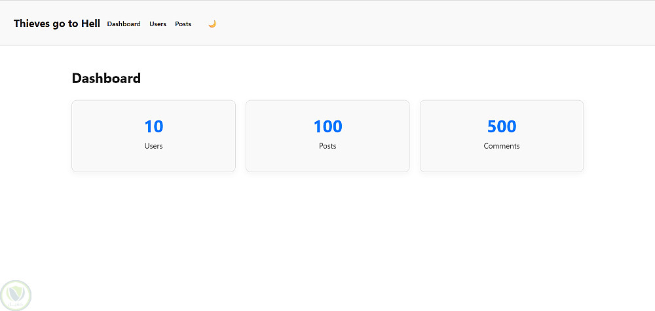Click the "Users" label under the 10 count
Viewport: 655px width, 311px height.
click(153, 146)
